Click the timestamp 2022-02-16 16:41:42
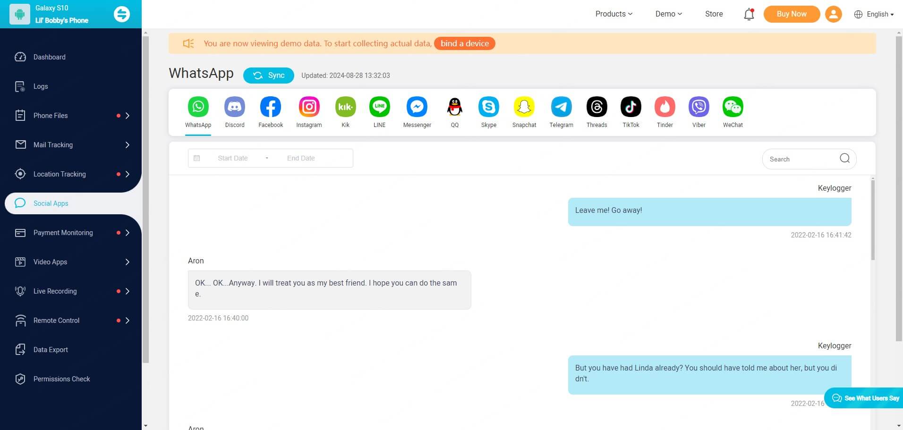The width and height of the screenshot is (903, 430). (821, 235)
